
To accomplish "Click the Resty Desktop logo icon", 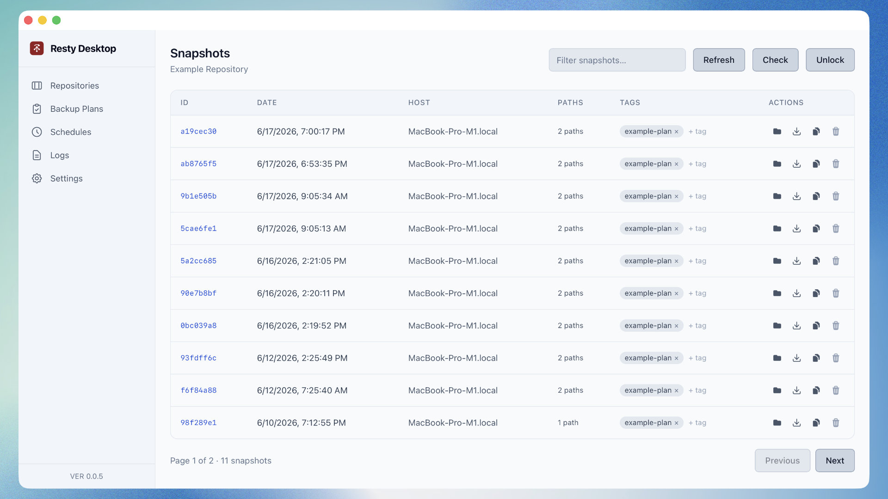I will [x=37, y=49].
